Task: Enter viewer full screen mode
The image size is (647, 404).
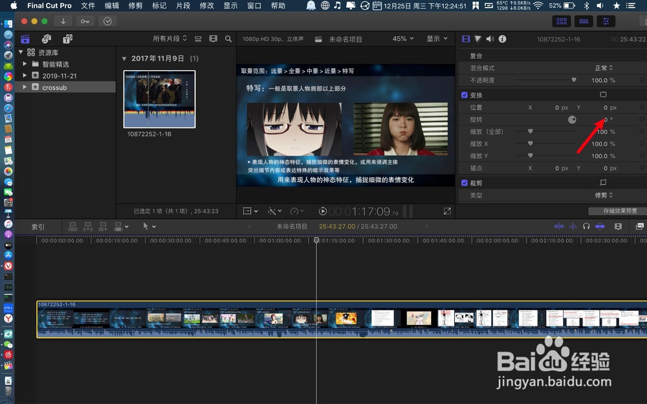Action: click(x=447, y=211)
